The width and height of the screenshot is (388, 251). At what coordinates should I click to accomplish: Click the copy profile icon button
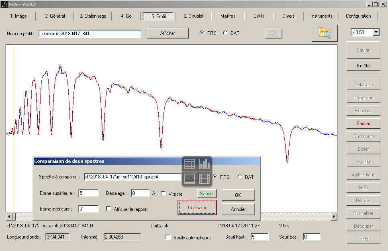click(274, 33)
